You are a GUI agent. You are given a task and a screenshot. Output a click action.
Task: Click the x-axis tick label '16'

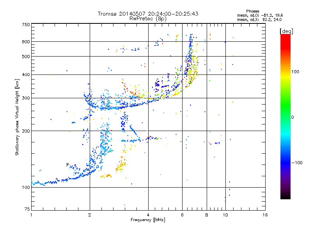265,215
